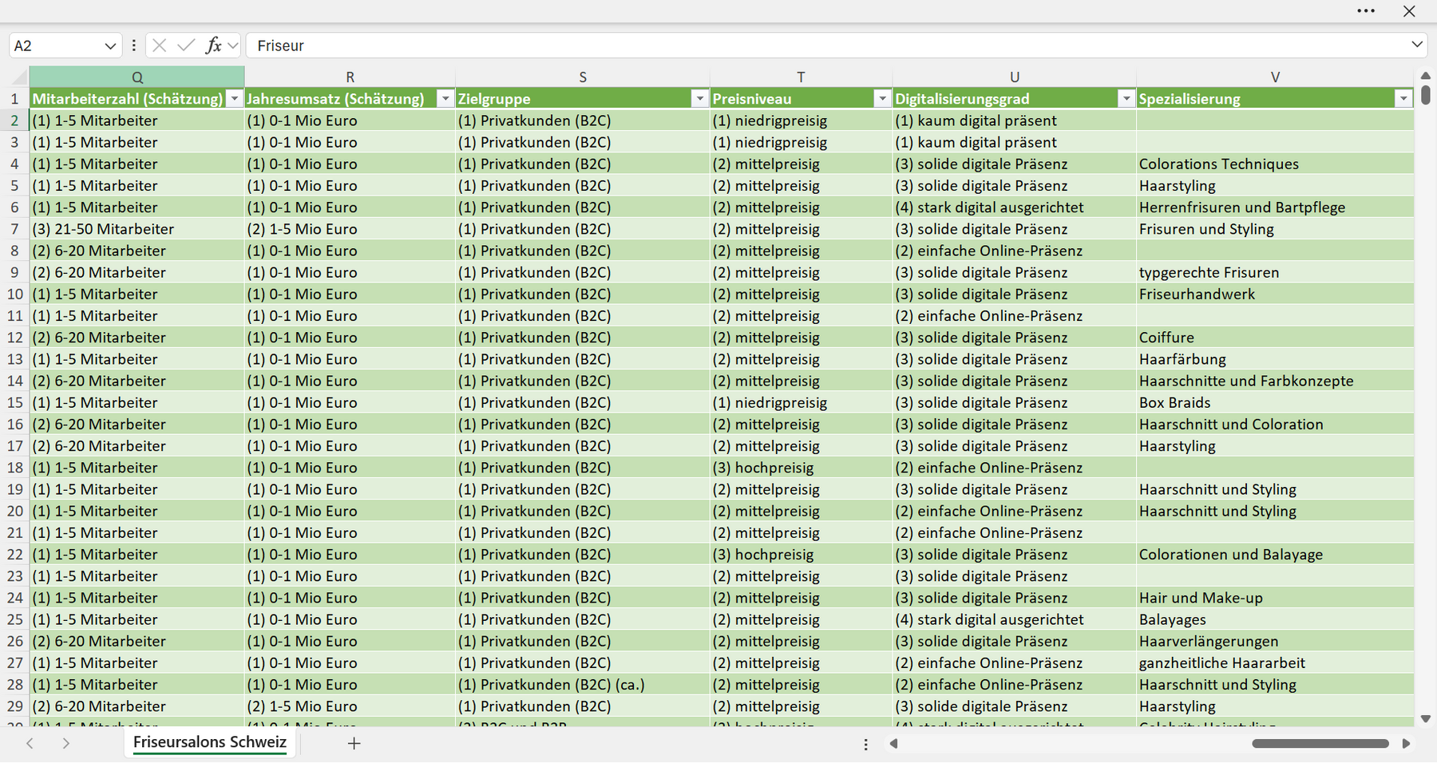This screenshot has height=763, width=1437.
Task: Select row 15 header
Action: (x=15, y=403)
